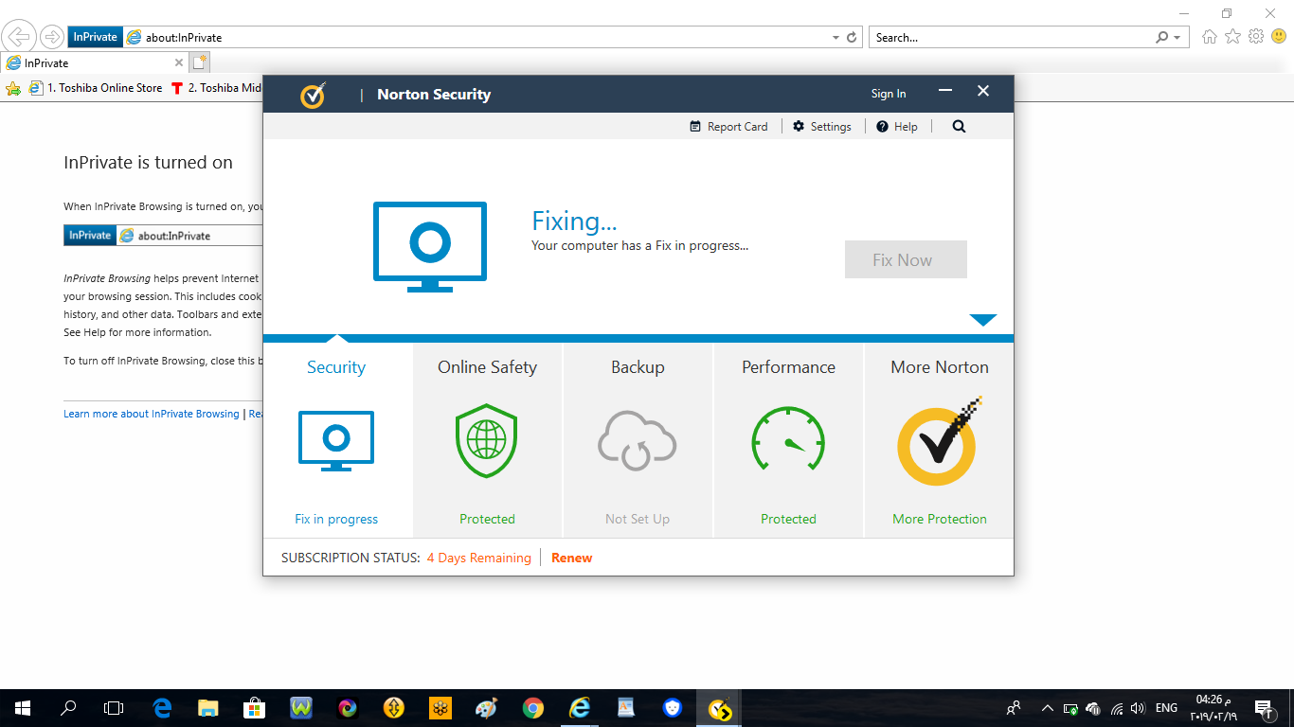1294x727 pixels.
Task: Open Toshiba Mid favorite bookmark
Action: 217,88
